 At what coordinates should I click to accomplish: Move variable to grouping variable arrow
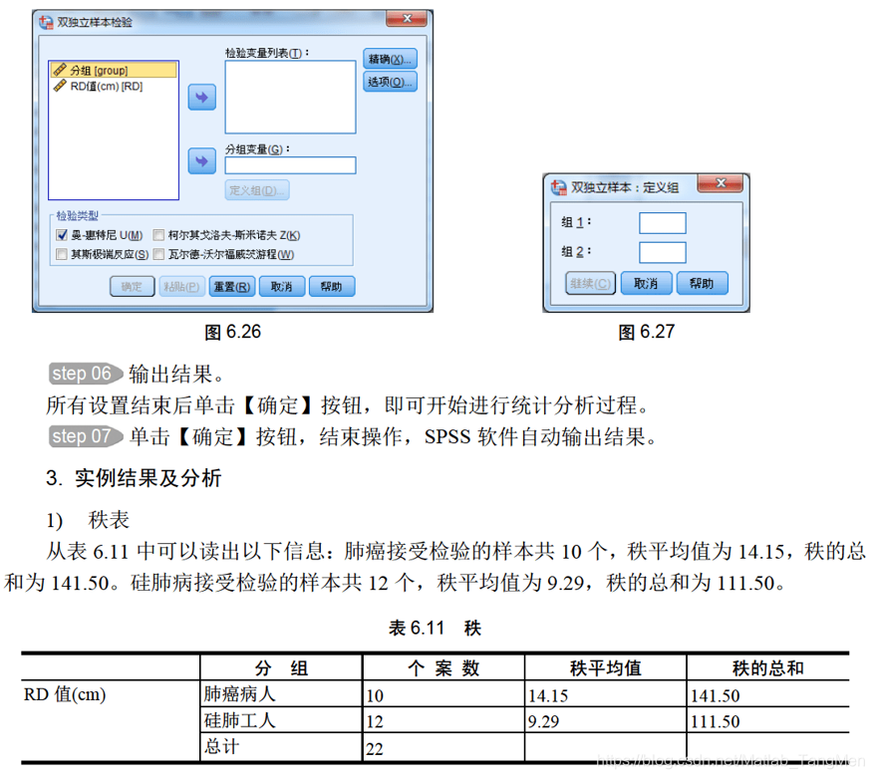tap(201, 161)
